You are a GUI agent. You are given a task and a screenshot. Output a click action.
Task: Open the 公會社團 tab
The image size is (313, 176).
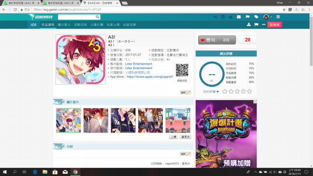[x=97, y=25]
